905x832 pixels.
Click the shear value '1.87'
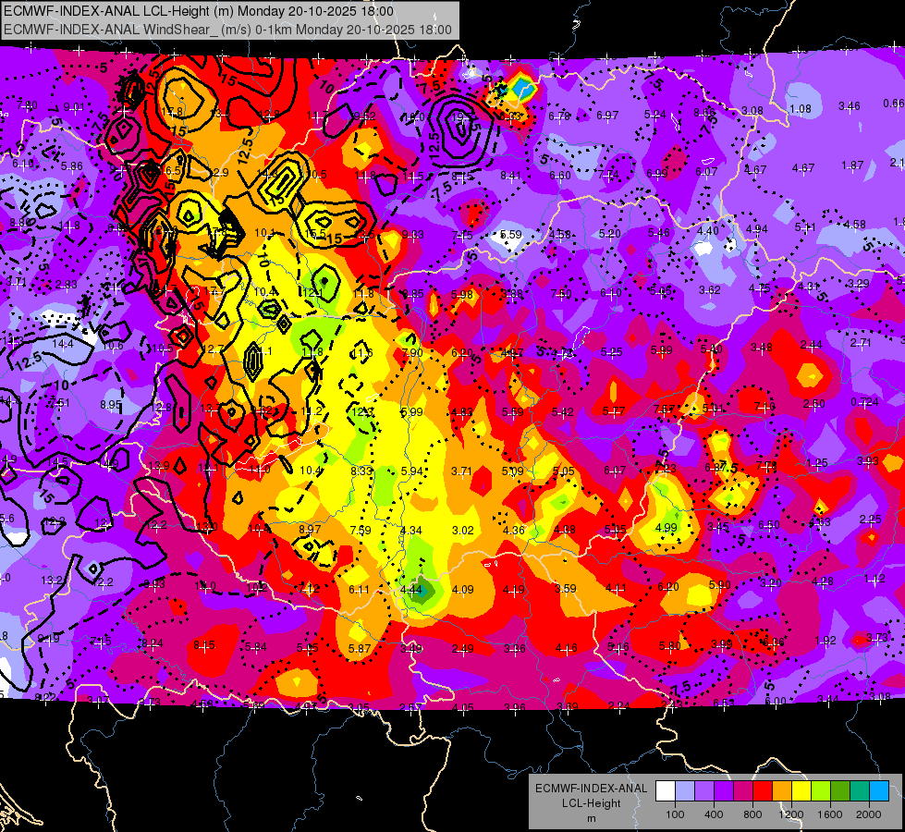click(x=852, y=165)
